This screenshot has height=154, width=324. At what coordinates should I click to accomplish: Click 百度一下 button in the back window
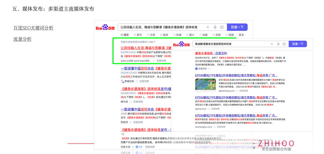[237, 27]
